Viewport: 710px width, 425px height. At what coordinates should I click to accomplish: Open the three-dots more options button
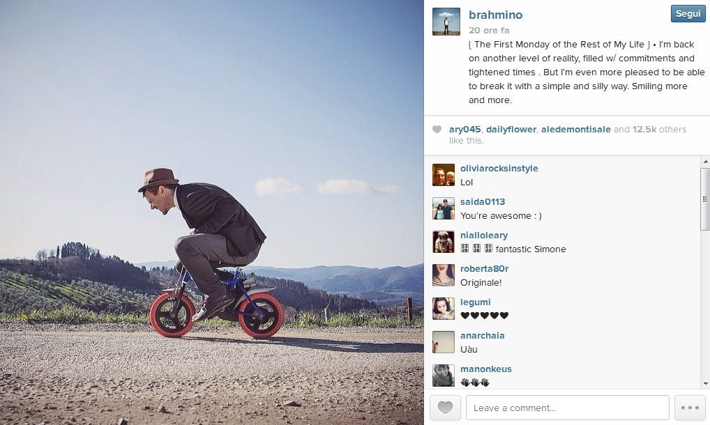point(690,408)
